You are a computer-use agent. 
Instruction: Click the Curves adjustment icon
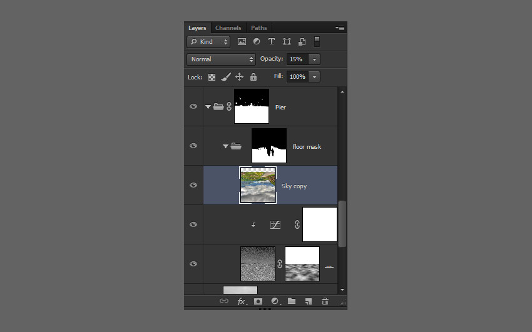275,224
